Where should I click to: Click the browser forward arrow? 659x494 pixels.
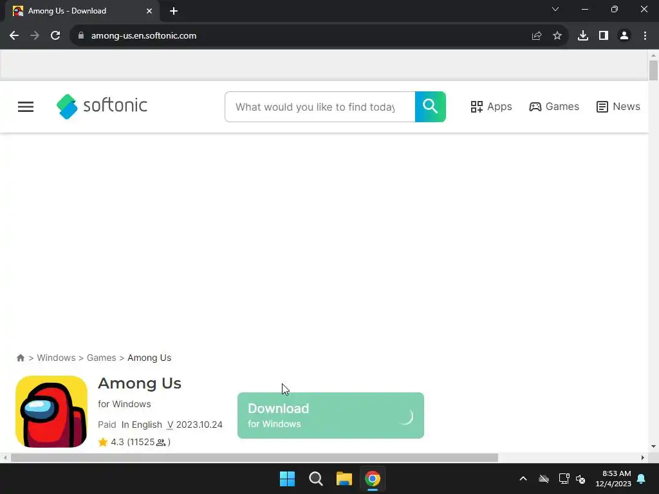click(35, 36)
